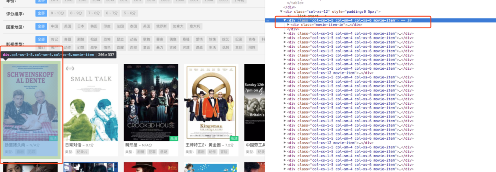The height and width of the screenshot is (172, 496).
Task: Choose 恐怖 genre filter
Action: pos(107,39)
